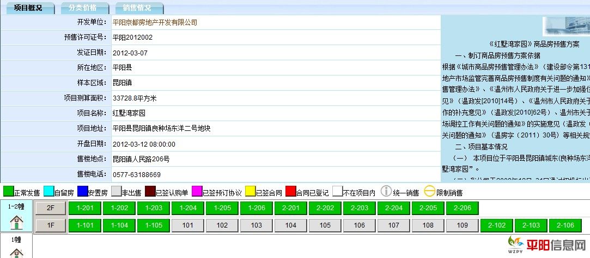Image resolution: width=590 pixels, height=258 pixels.
Task: Click the sales phone number 0577-63188669
Action: (137, 175)
